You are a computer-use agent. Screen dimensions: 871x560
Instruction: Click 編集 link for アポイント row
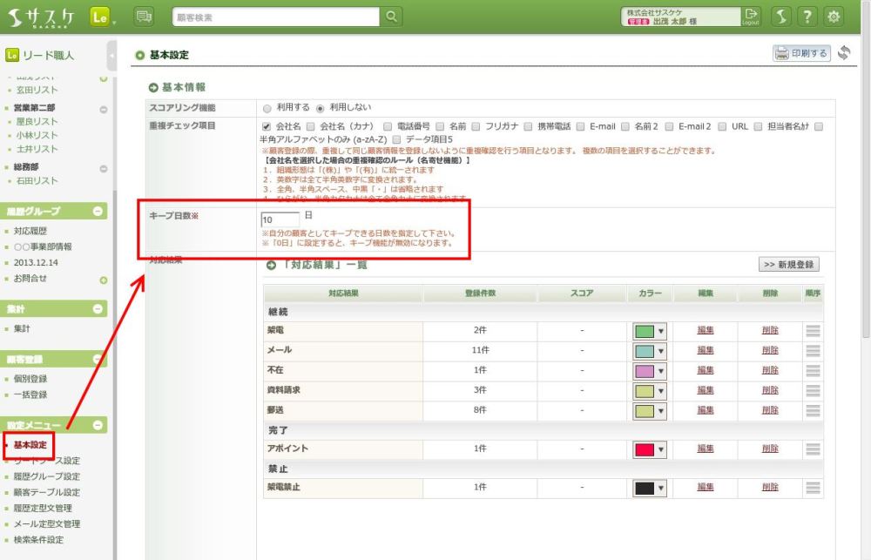point(706,449)
